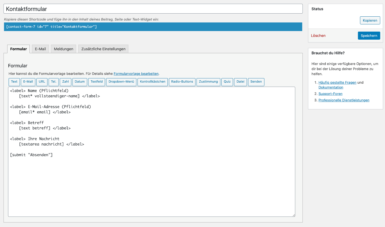385x227 pixels.
Task: Click the [text betreff] line
Action: [45, 128]
